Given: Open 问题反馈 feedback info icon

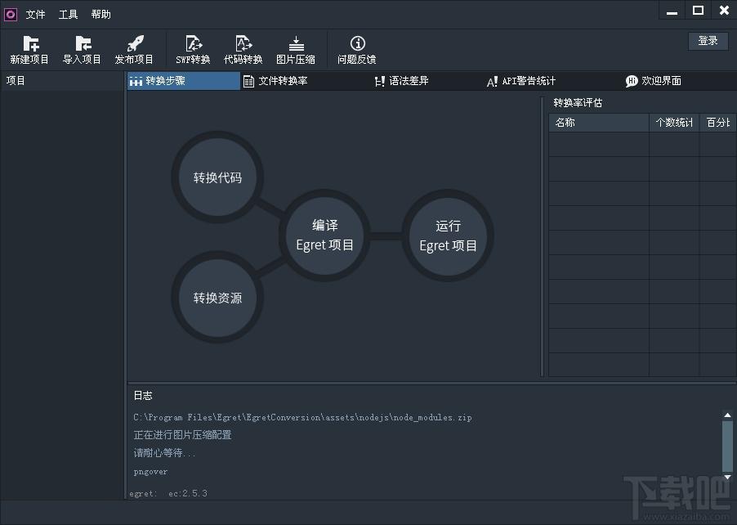Looking at the screenshot, I should [357, 49].
